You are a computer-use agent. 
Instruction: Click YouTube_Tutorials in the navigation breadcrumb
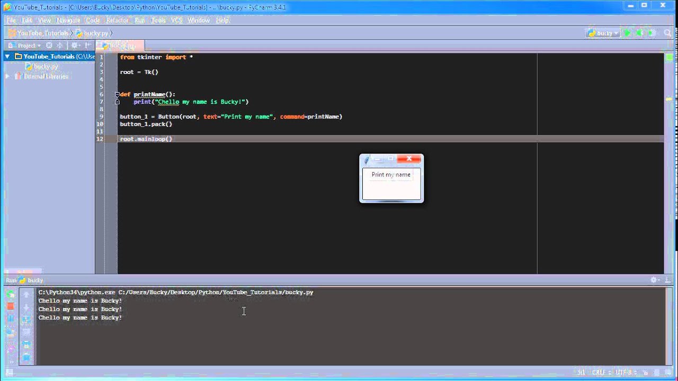point(39,33)
